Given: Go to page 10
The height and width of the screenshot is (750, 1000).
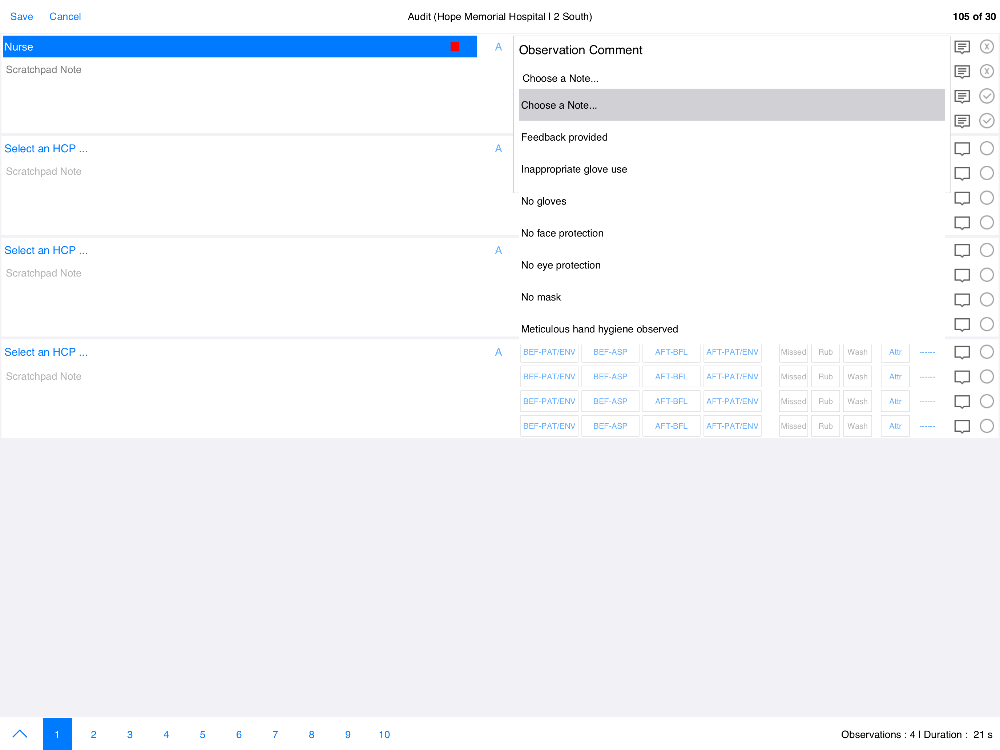Looking at the screenshot, I should [384, 734].
